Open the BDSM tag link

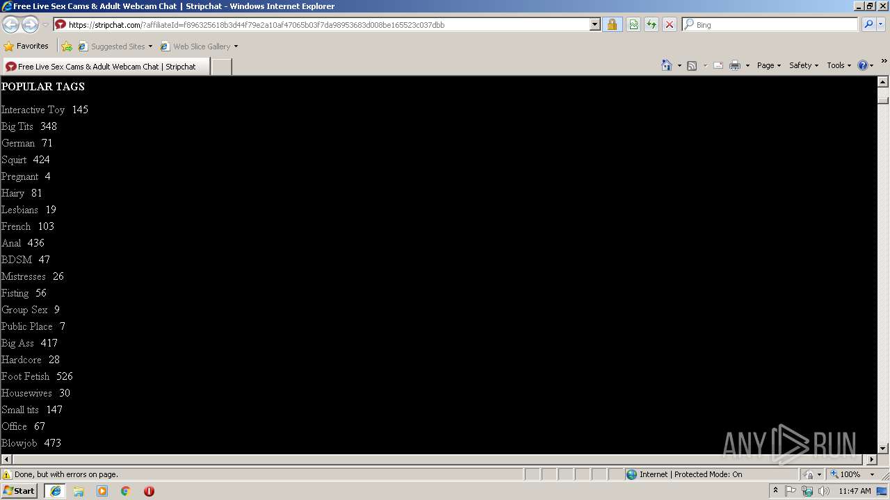point(17,260)
